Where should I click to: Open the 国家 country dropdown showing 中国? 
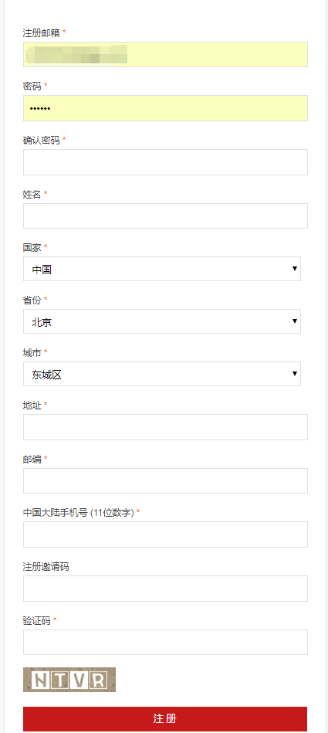pyautogui.click(x=162, y=269)
